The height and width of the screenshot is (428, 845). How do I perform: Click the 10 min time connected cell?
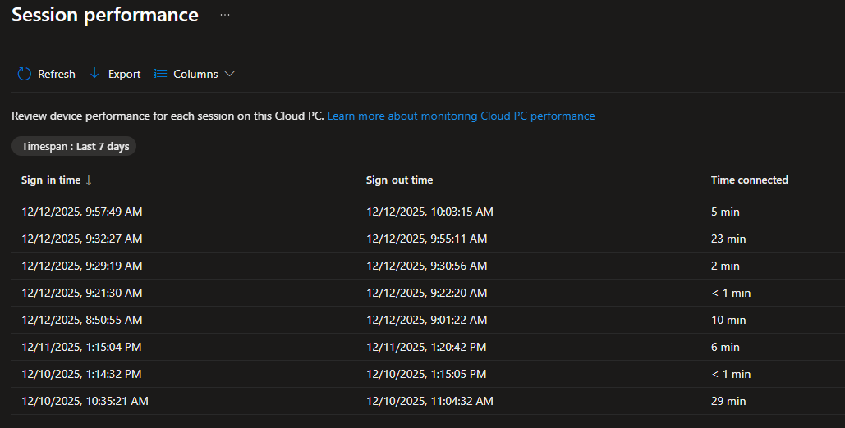click(x=728, y=320)
